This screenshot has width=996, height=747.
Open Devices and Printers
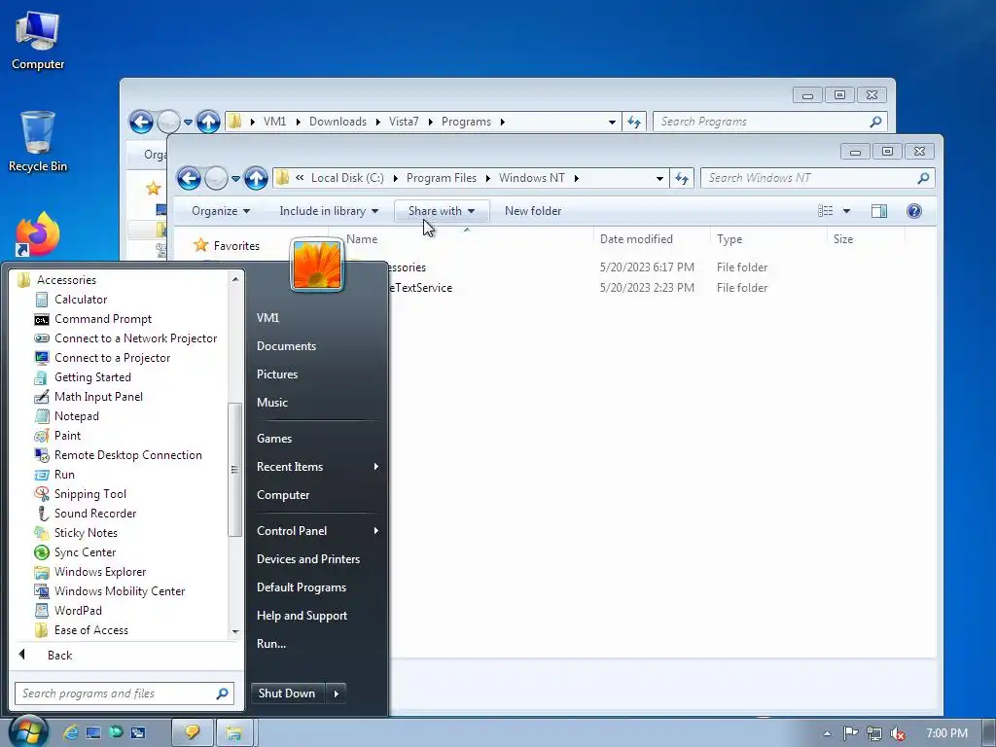308,559
